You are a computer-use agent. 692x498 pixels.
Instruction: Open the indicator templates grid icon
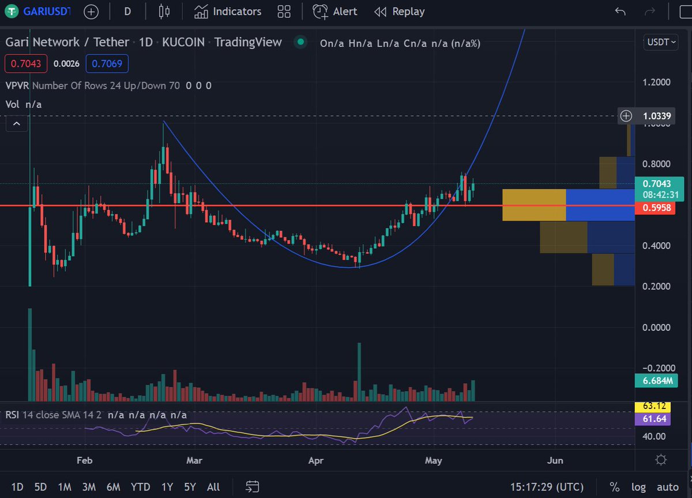[x=284, y=12]
